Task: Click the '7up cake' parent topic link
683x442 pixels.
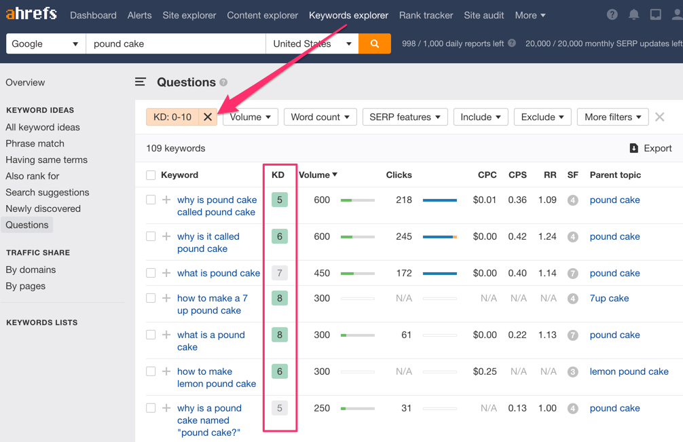Action: coord(609,298)
